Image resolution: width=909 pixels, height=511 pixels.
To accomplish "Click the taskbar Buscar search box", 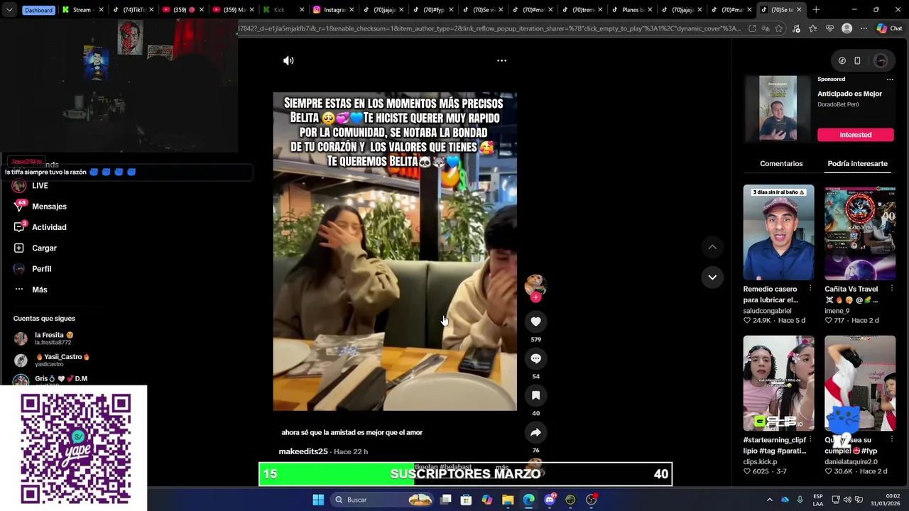I will (383, 500).
